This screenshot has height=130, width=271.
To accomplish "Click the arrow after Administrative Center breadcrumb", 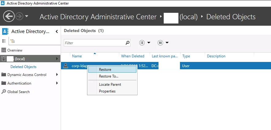I will (x=161, y=17).
